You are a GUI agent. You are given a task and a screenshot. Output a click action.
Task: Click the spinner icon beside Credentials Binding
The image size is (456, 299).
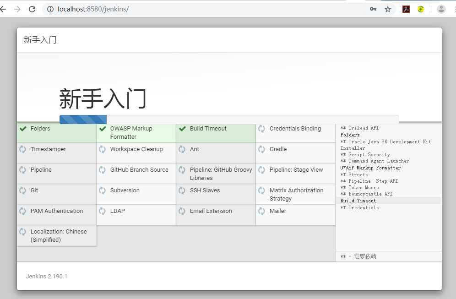pyautogui.click(x=261, y=129)
